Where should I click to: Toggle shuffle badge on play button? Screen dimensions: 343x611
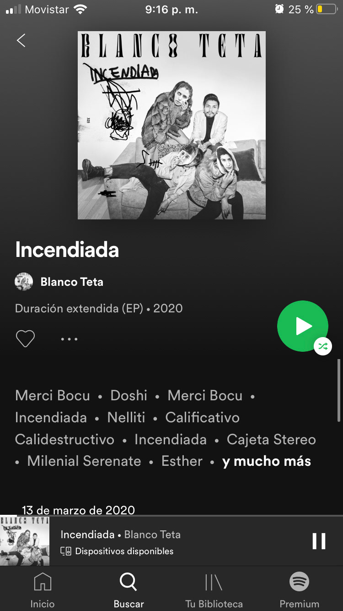323,346
